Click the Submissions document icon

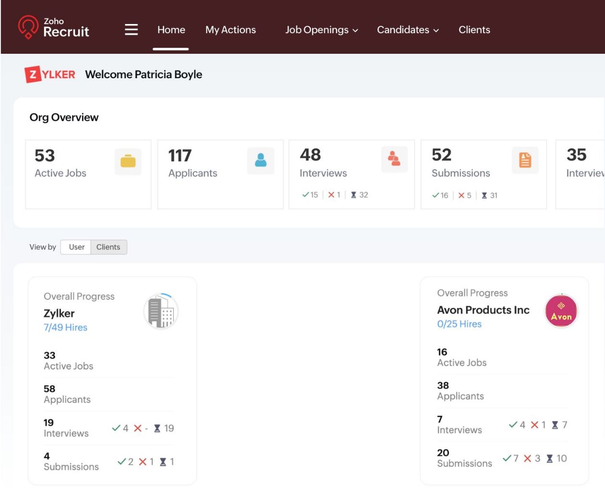(x=525, y=160)
